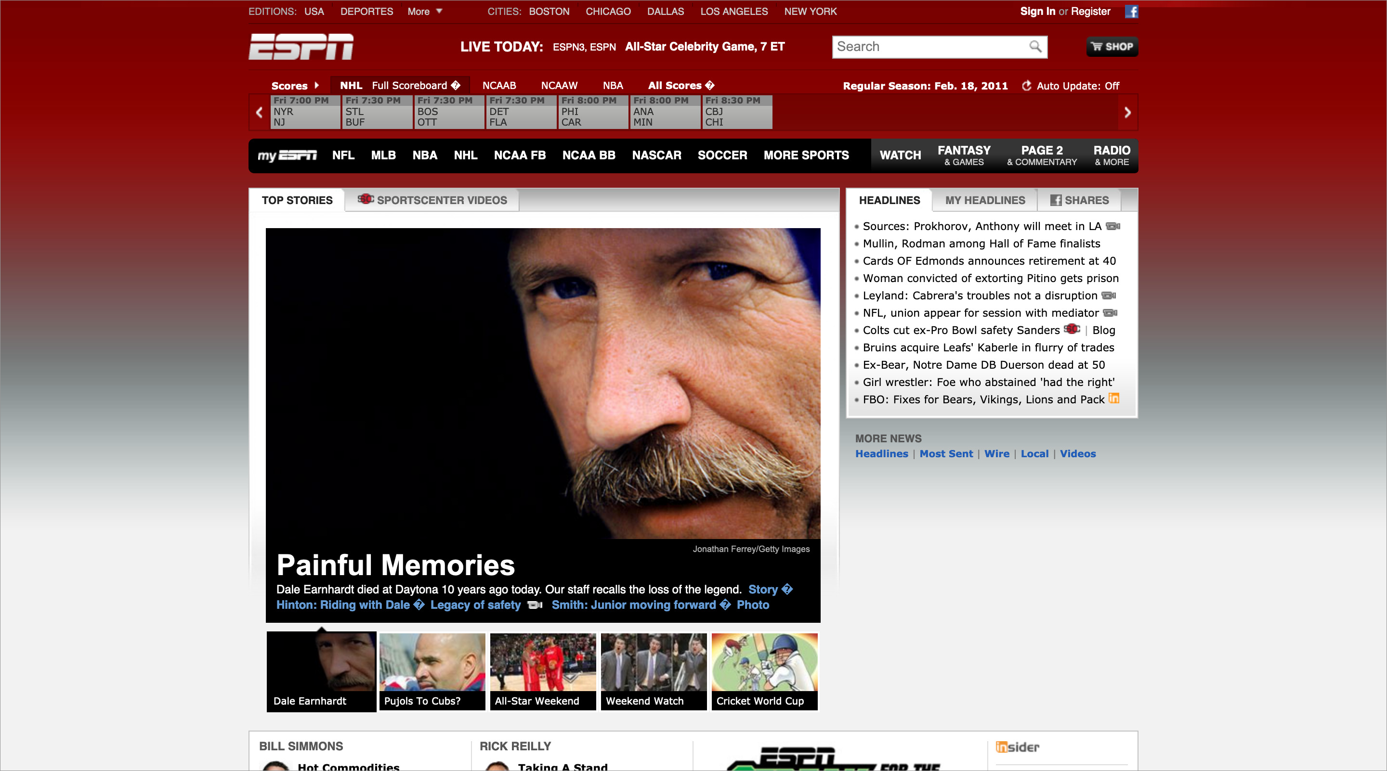
Task: Show next scores with right arrow
Action: (1127, 113)
